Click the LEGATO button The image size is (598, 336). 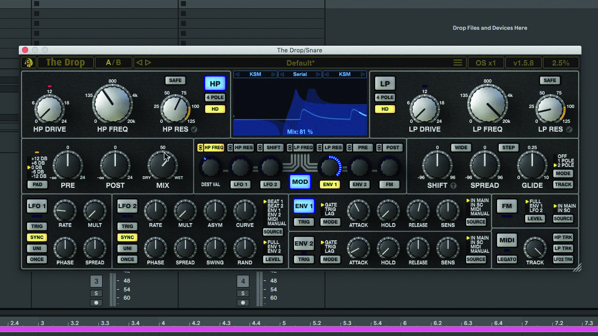(x=507, y=259)
